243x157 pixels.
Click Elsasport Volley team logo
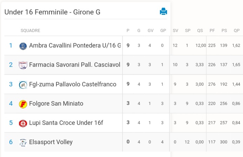[23, 142]
